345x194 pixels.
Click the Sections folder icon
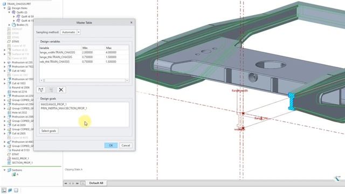tap(9, 170)
